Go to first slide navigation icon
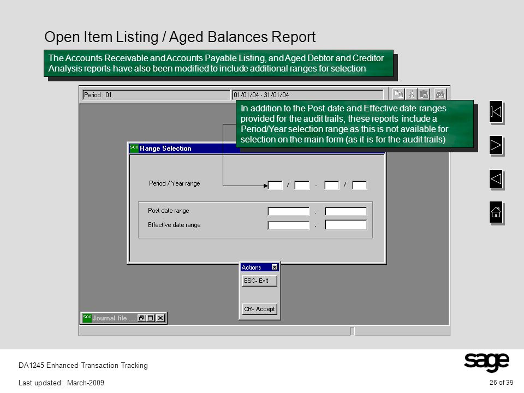This screenshot has width=524, height=393. coord(496,111)
